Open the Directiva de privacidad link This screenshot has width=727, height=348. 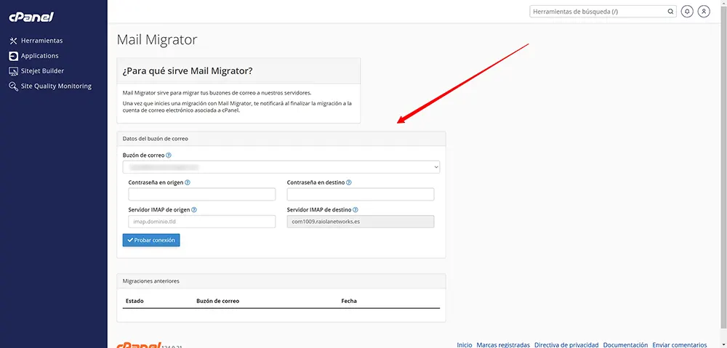click(566, 344)
